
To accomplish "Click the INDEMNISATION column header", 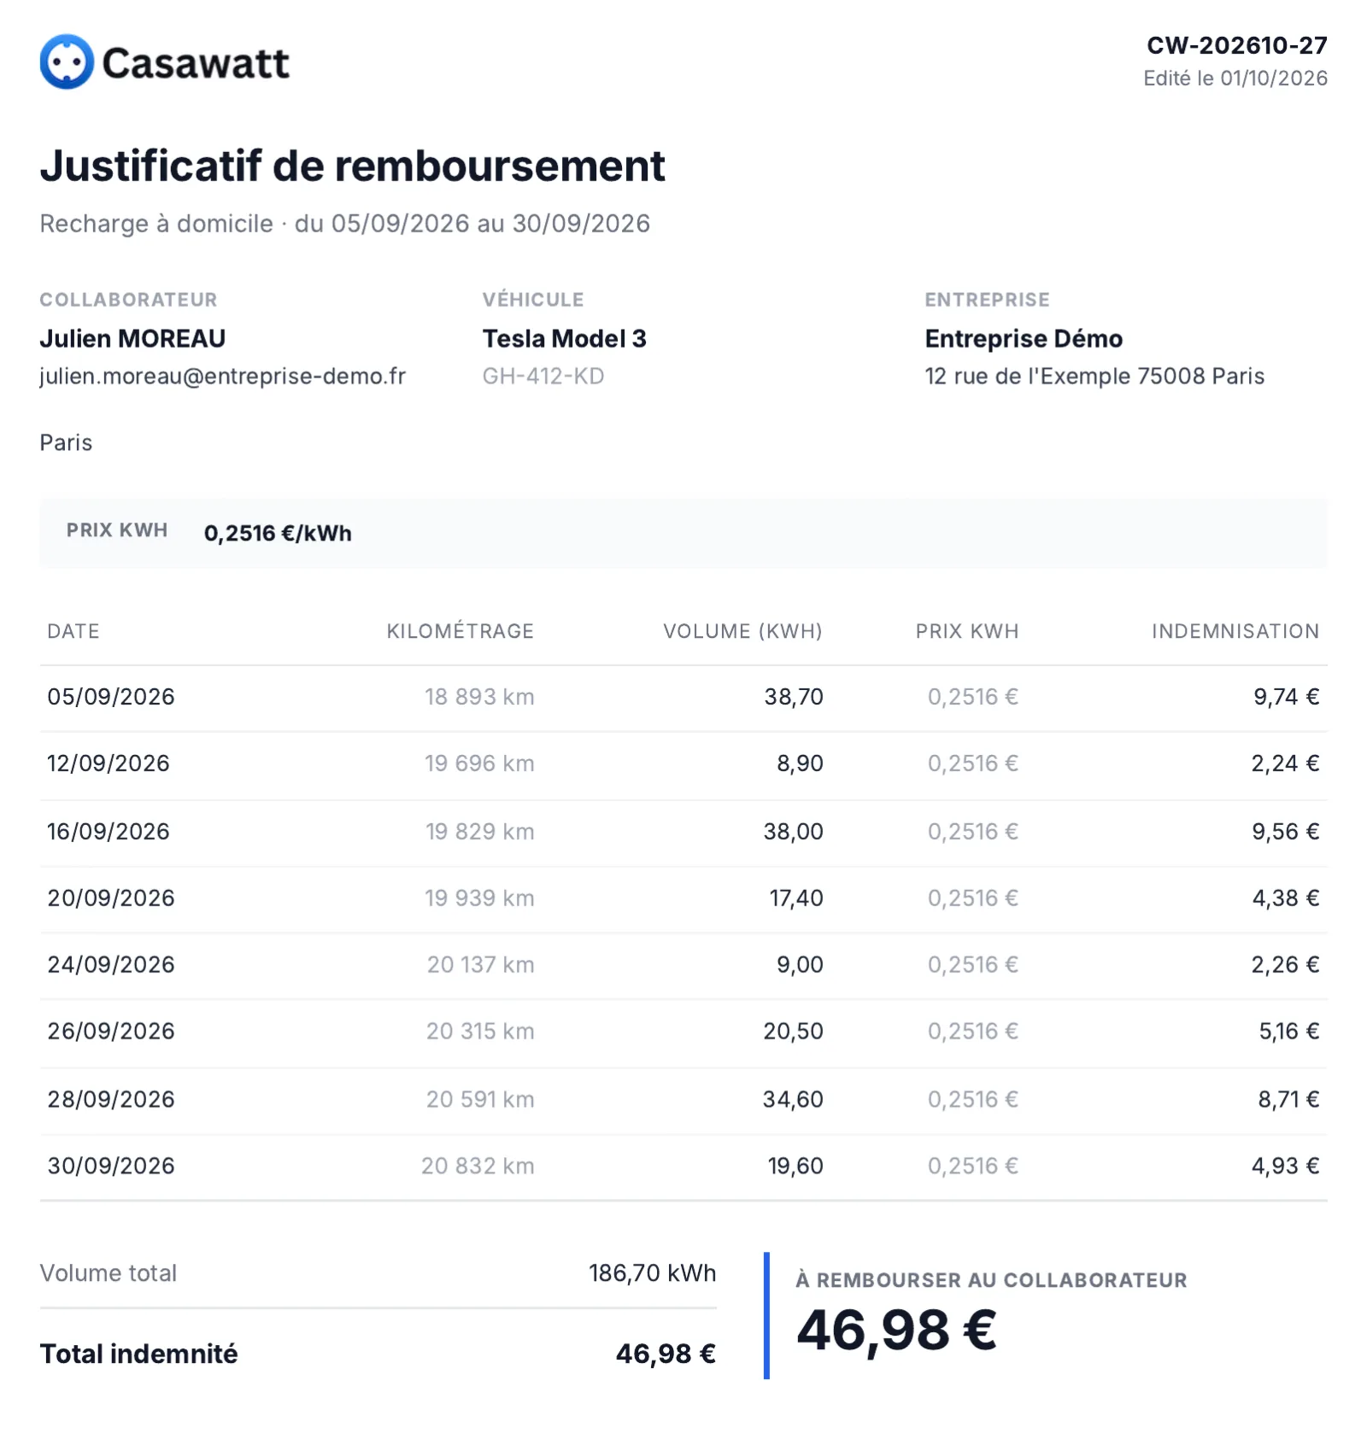I will [1235, 631].
